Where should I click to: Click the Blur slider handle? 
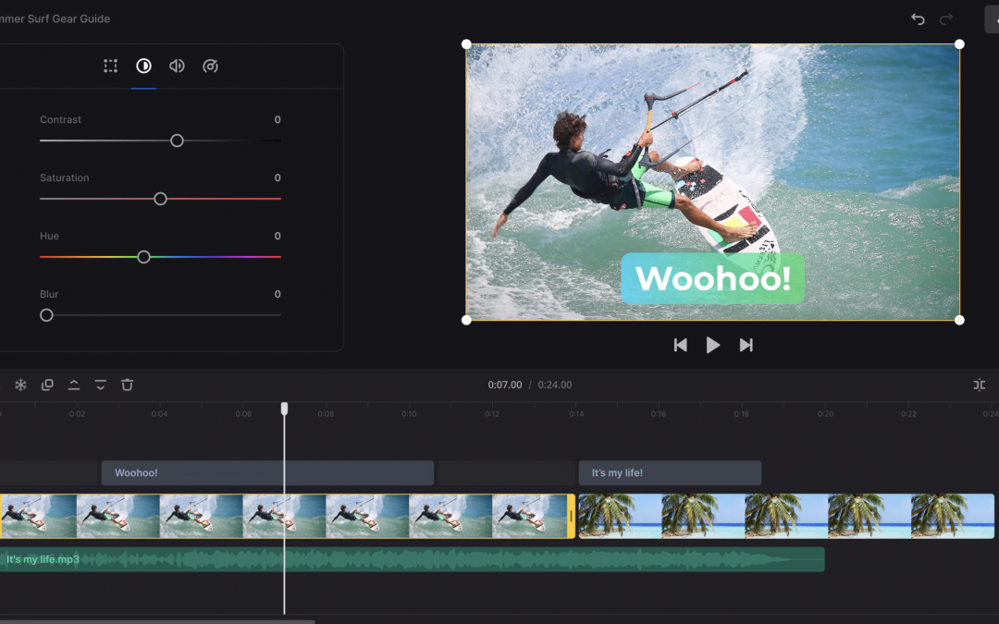46,315
